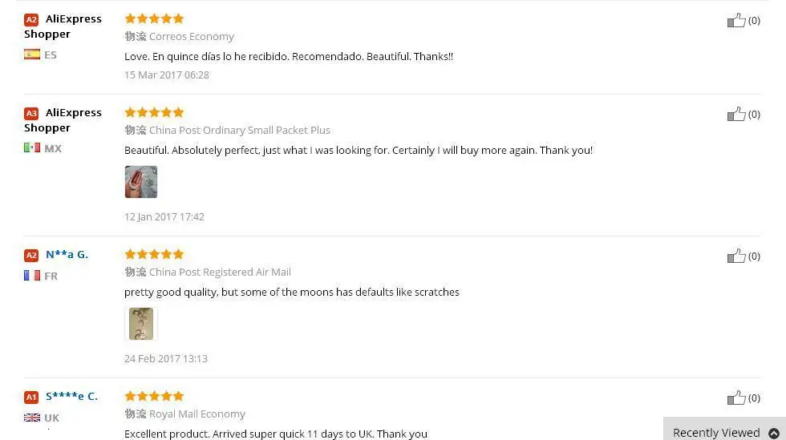Click the UK flag icon

pos(32,417)
